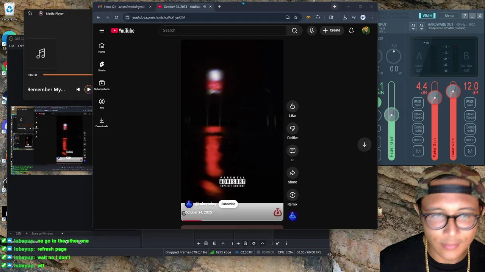485x272 pixels.
Task: Open Chrome three-dot menu
Action: pos(372,17)
